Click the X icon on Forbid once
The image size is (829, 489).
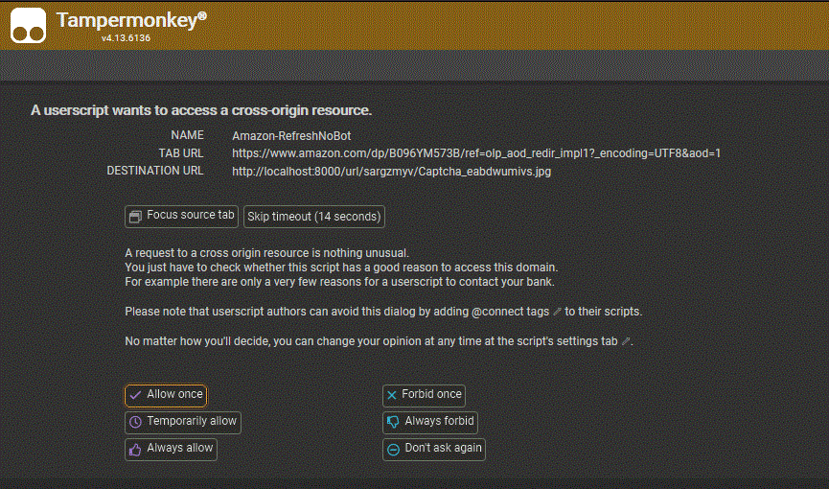392,395
